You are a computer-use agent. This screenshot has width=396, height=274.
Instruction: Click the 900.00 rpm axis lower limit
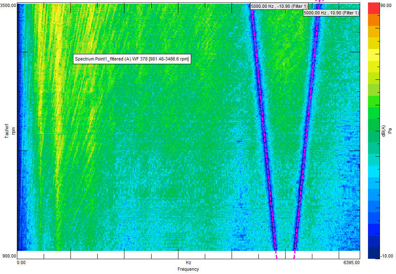pyautogui.click(x=9, y=256)
